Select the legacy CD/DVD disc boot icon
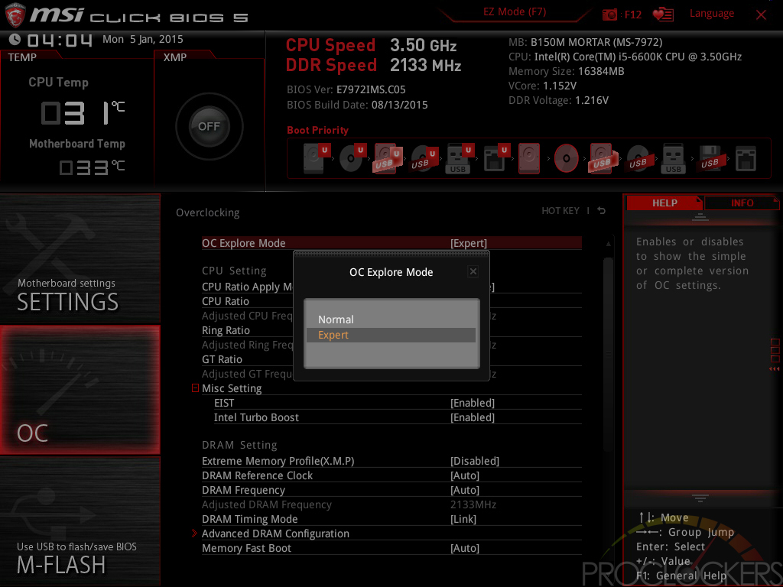Image resolution: width=783 pixels, height=587 pixels. coord(567,158)
